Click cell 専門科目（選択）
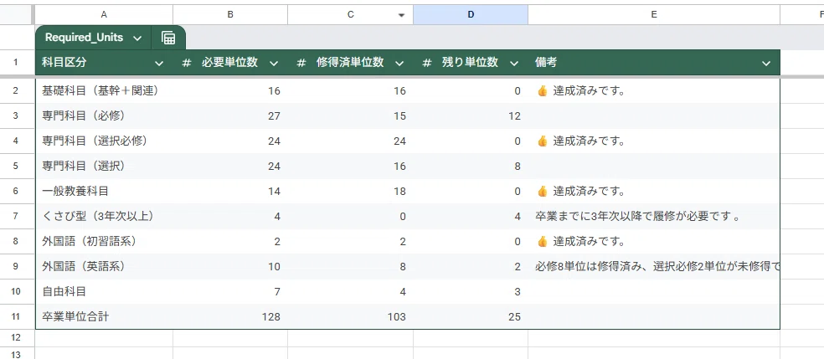 pos(104,167)
